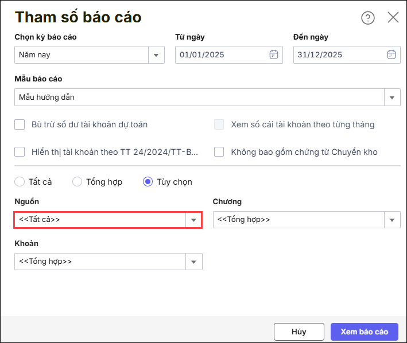Click the Mẫu hướng dẫn template field

pos(198,98)
